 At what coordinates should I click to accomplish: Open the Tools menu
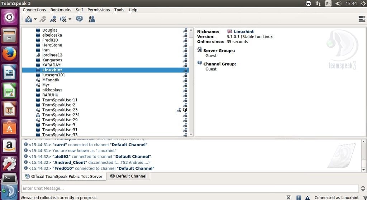pyautogui.click(x=119, y=10)
